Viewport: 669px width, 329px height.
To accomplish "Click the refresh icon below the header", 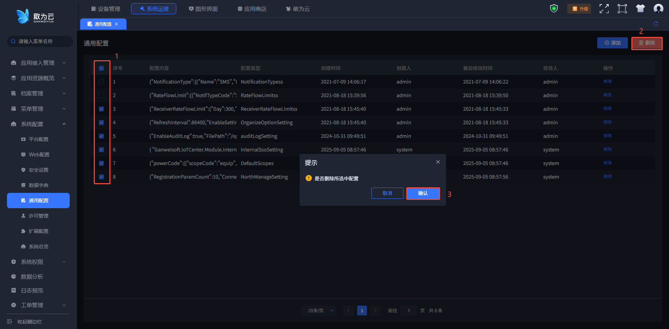I will [656, 24].
